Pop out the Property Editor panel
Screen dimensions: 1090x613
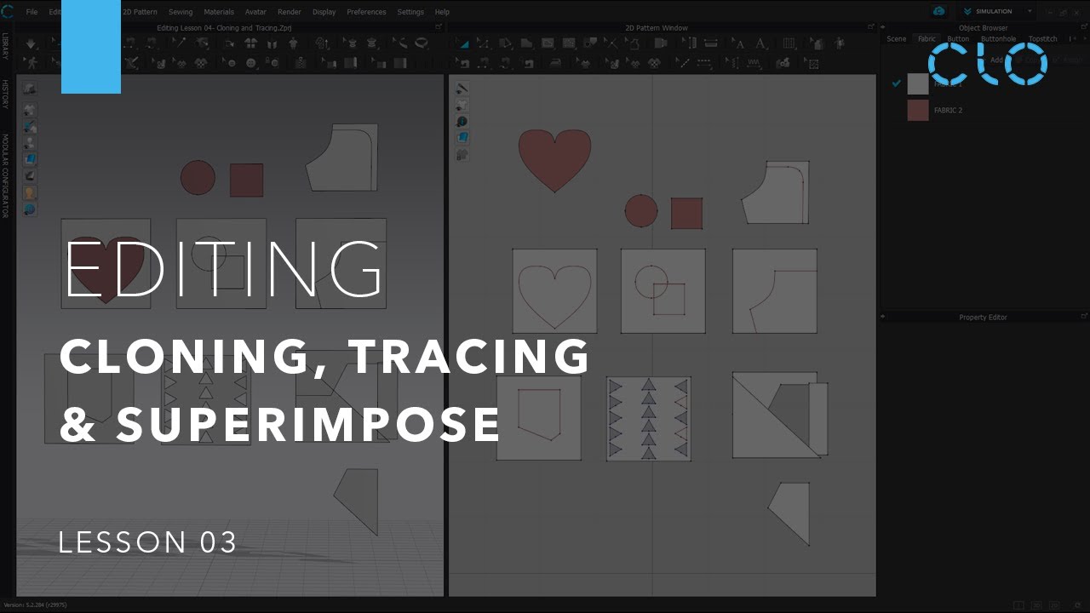(1084, 317)
